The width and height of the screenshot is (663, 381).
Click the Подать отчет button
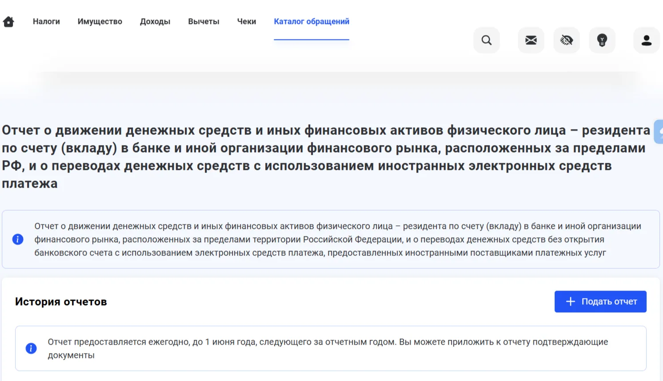point(600,302)
